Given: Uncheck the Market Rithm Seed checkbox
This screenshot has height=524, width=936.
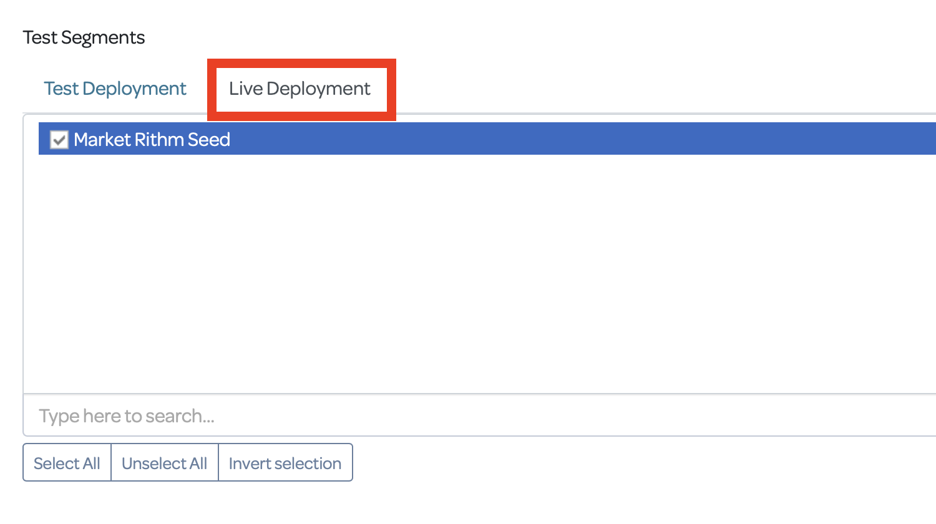Looking at the screenshot, I should coord(59,140).
